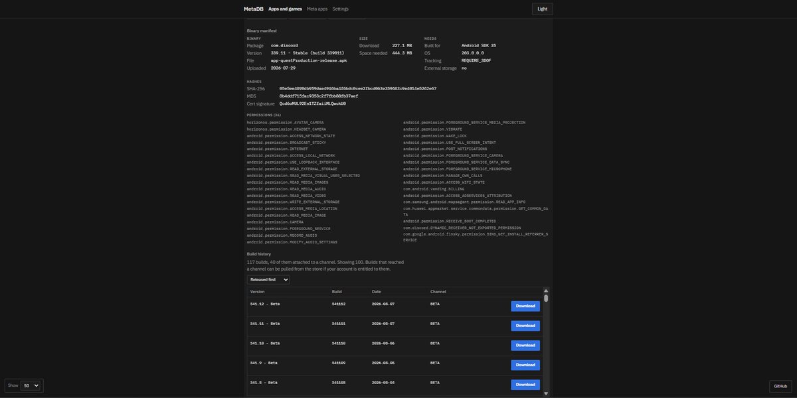Click the build table scroll-up arrow

click(x=547, y=291)
